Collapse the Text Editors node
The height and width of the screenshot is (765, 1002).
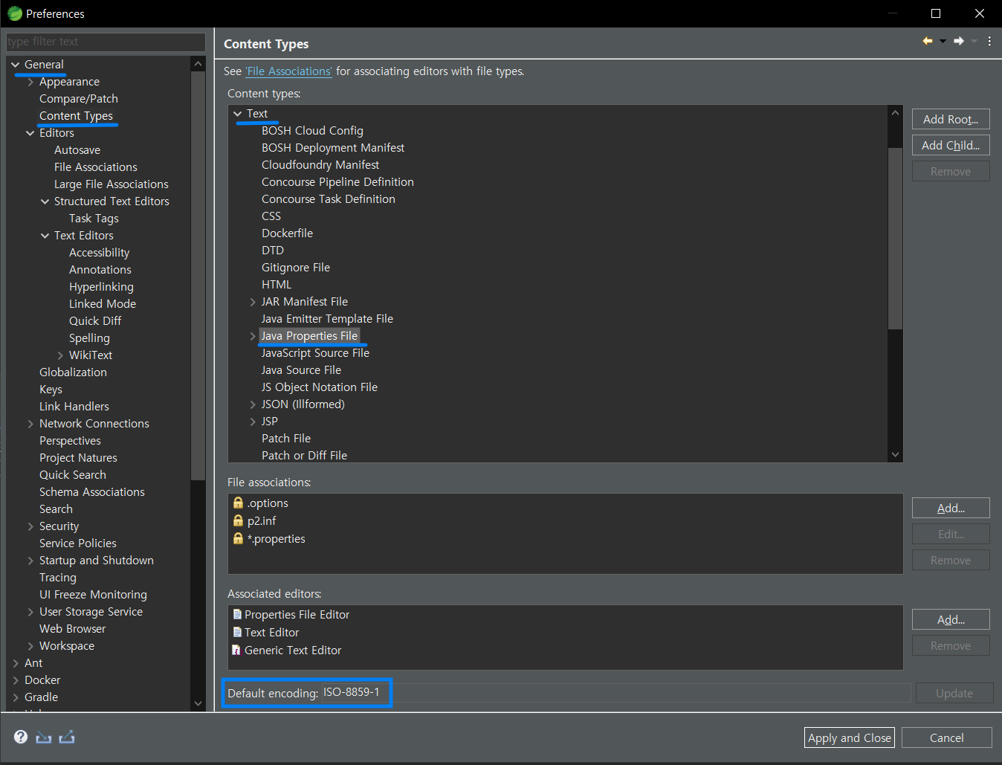pyautogui.click(x=45, y=236)
